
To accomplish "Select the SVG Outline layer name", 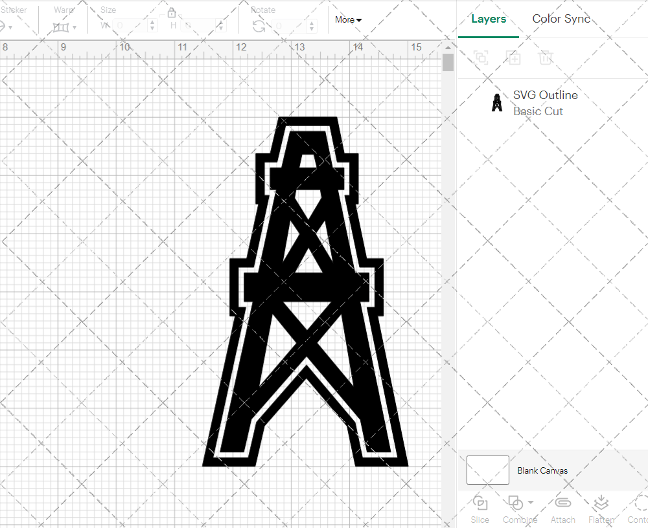I will click(x=546, y=95).
